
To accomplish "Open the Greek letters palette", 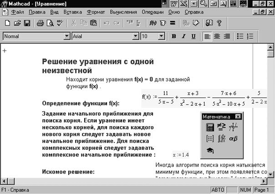I will [233, 139].
